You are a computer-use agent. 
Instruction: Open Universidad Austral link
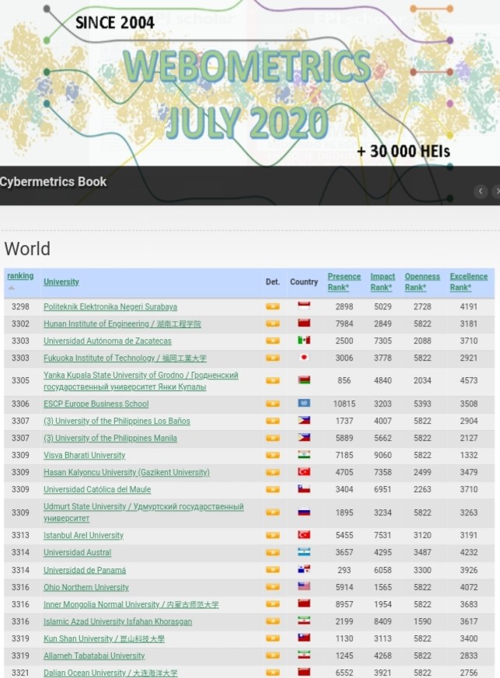(x=78, y=552)
